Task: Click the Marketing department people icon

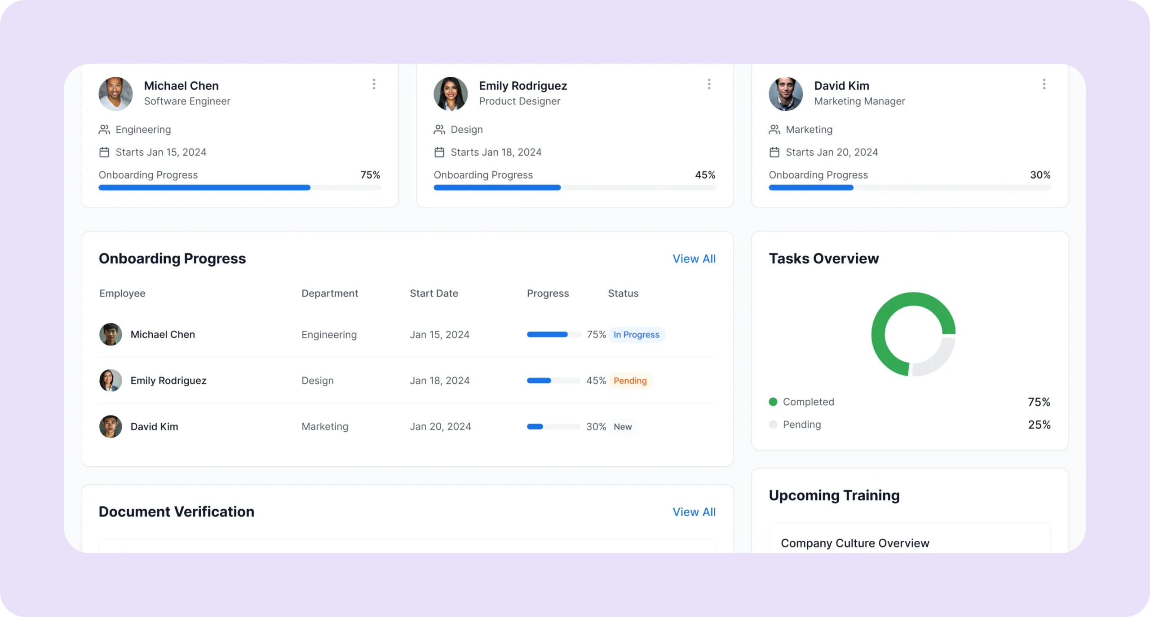Action: [774, 130]
